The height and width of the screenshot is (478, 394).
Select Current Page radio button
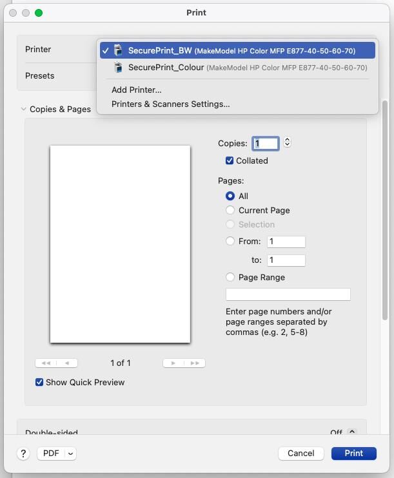[x=230, y=210]
